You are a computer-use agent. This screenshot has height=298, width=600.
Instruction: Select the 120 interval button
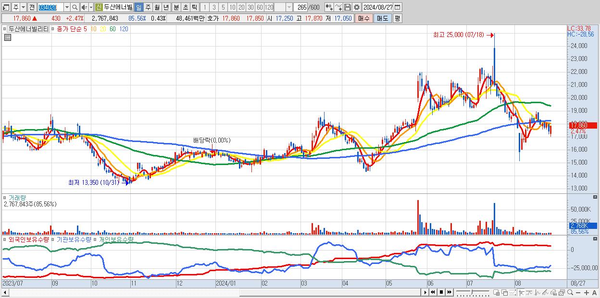click(x=269, y=7)
